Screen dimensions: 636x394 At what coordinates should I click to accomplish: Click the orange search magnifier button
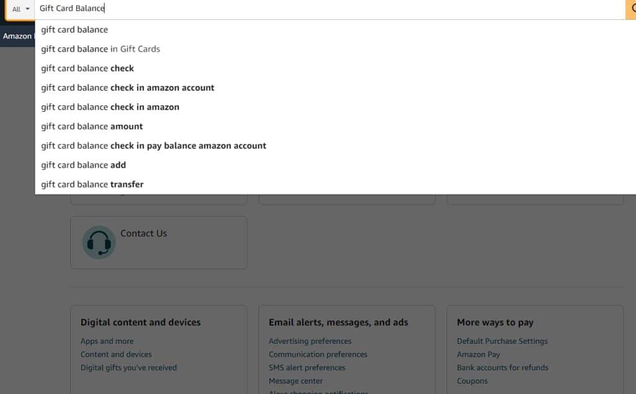(631, 9)
